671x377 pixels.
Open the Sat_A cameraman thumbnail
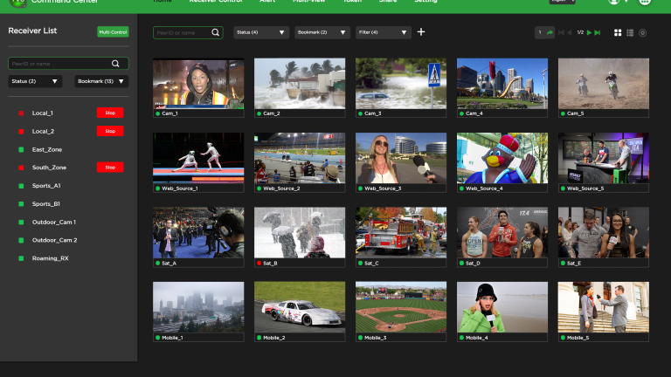pyautogui.click(x=198, y=232)
